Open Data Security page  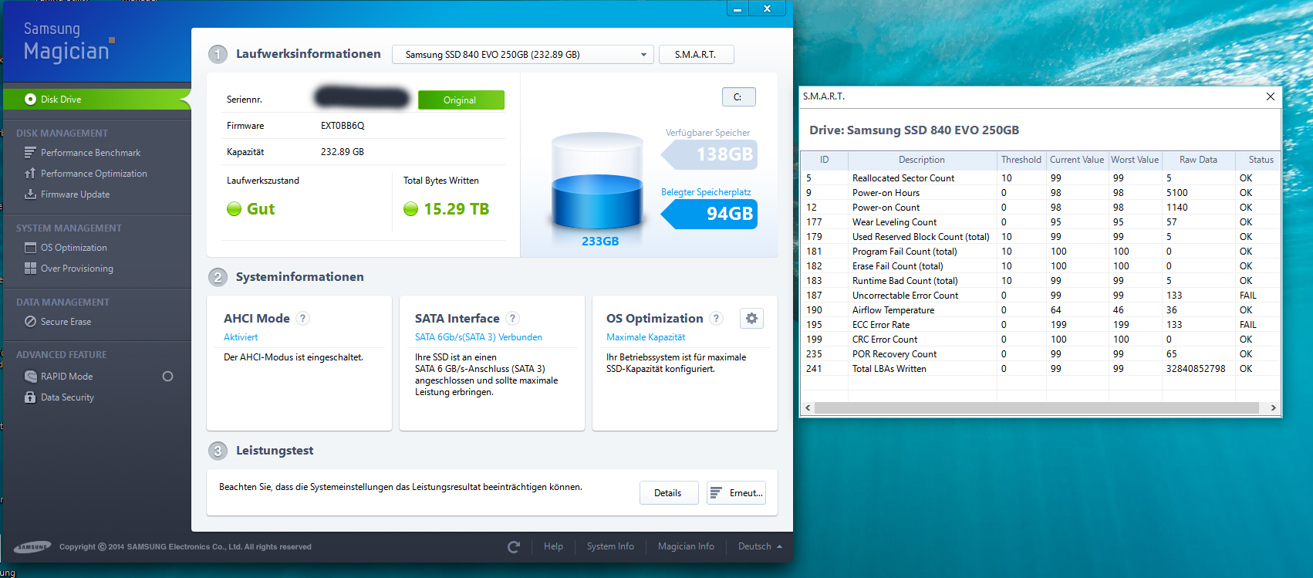point(67,397)
